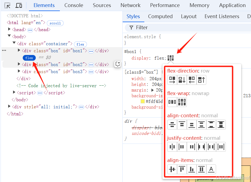The height and width of the screenshot is (182, 251).
Task: Show collapsed content ellipsis in box3 div
Action: 91,72
